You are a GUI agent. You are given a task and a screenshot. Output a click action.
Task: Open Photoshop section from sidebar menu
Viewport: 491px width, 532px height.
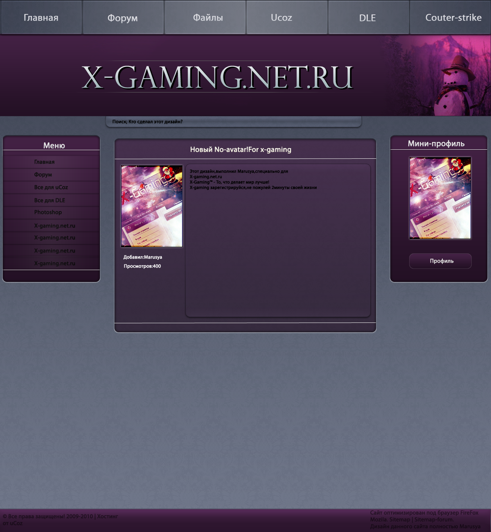pyautogui.click(x=51, y=212)
